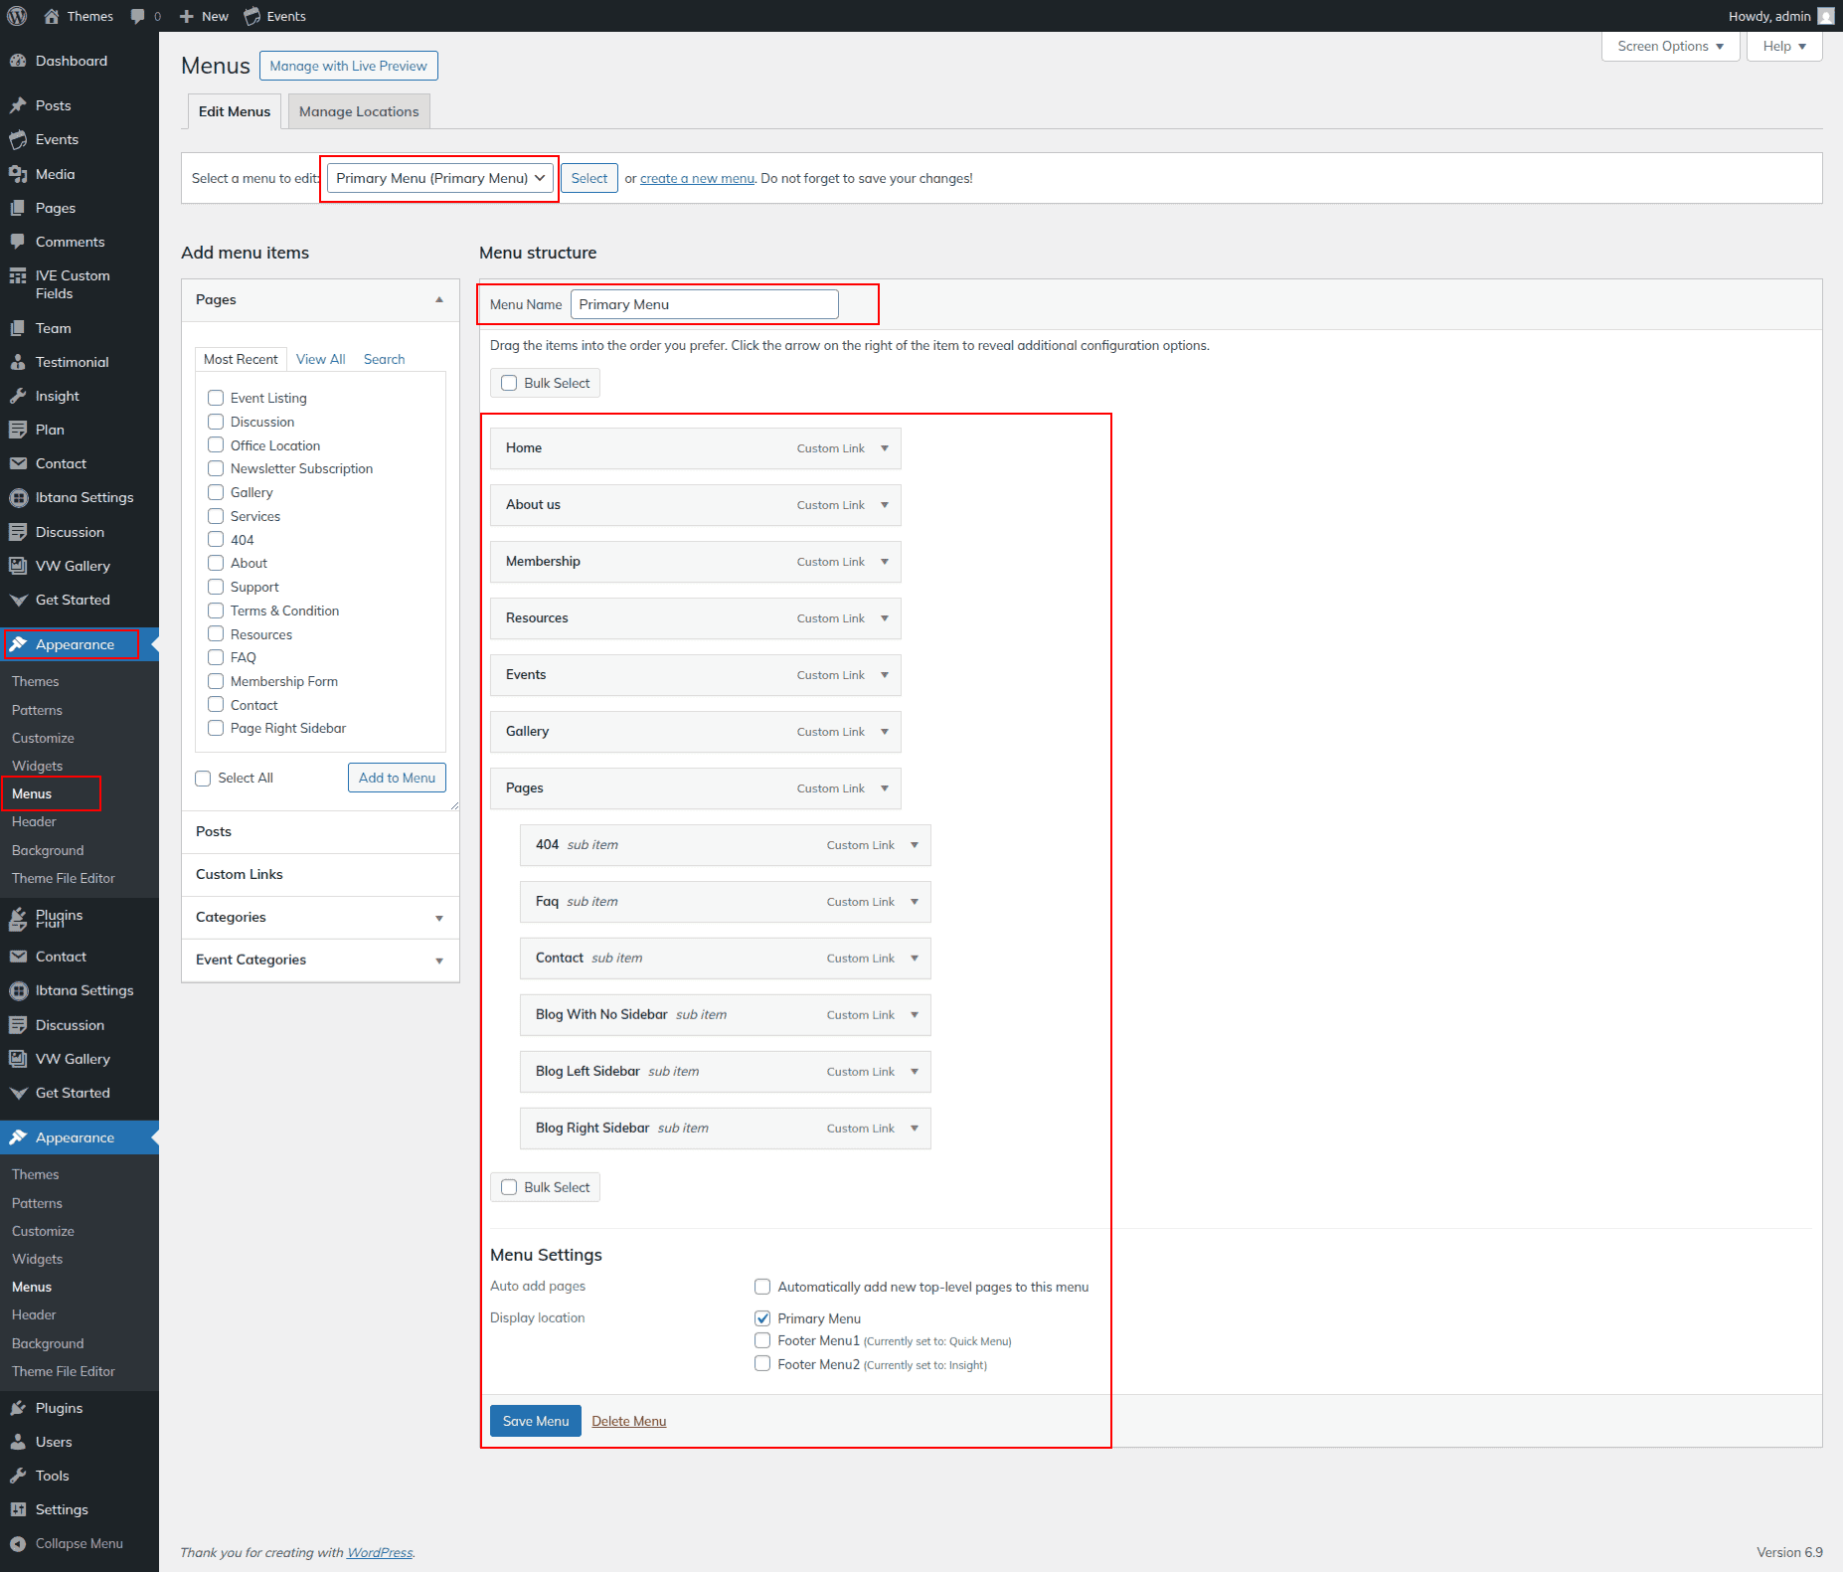1843x1572 pixels.
Task: Open Dashboard via its gauge icon
Action: pos(18,61)
